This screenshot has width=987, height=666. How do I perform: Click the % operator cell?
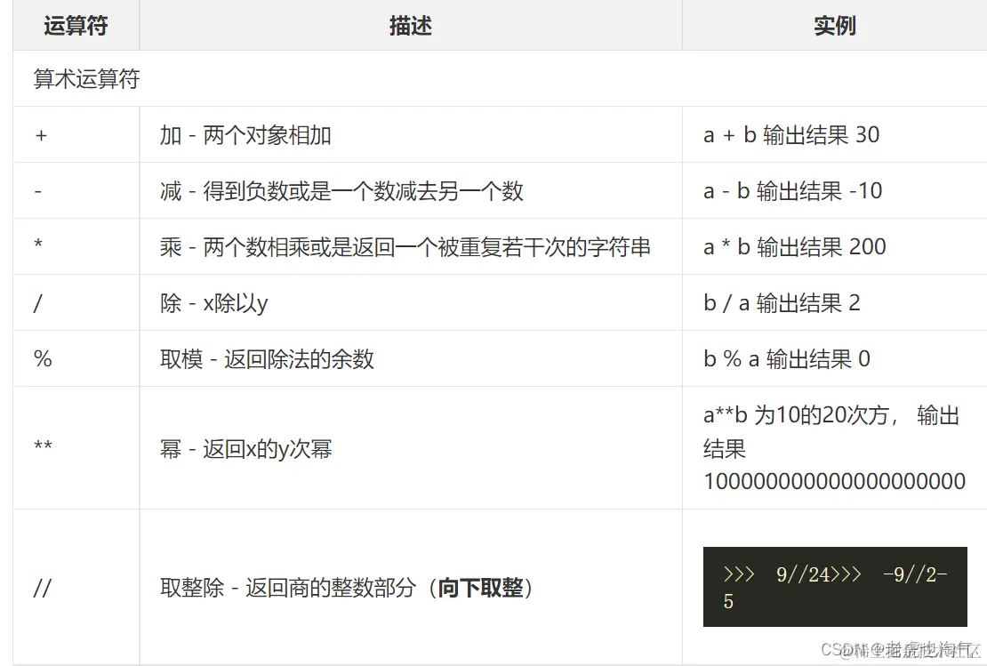76,359
